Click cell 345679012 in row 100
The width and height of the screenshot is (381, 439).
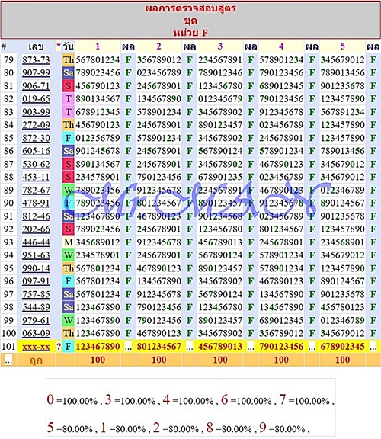[342, 333]
